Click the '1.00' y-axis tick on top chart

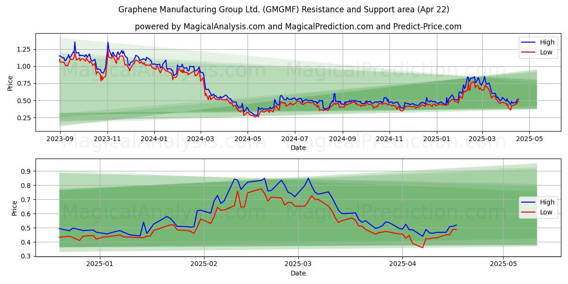pos(24,66)
